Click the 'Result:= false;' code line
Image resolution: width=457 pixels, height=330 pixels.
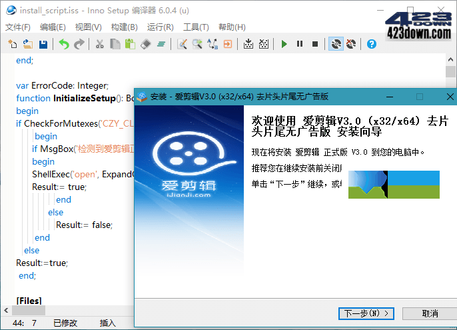click(84, 225)
